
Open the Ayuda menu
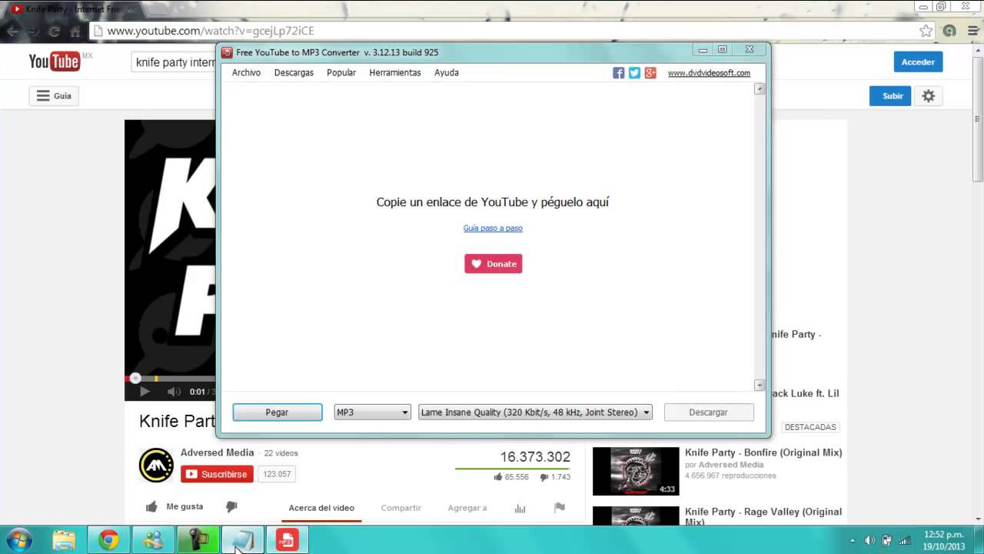(447, 72)
